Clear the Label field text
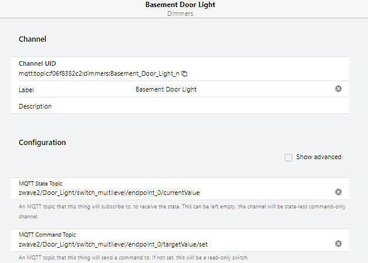The image size is (368, 263). tap(338, 89)
